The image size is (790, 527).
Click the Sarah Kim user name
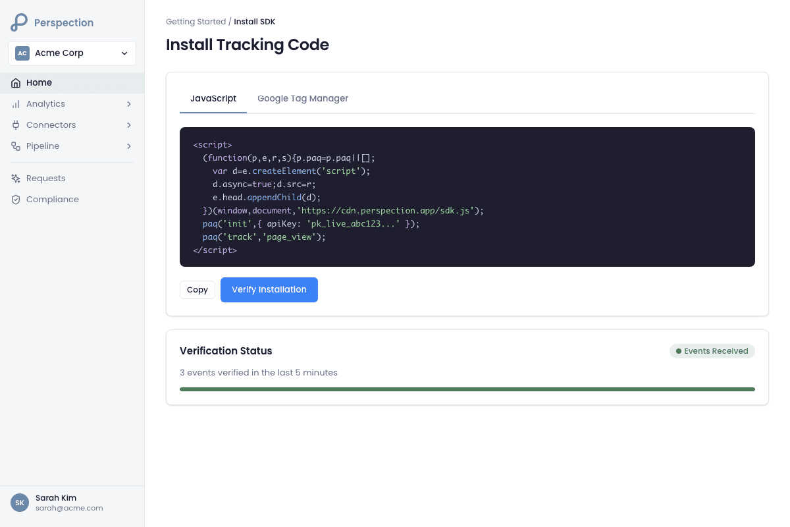56,498
